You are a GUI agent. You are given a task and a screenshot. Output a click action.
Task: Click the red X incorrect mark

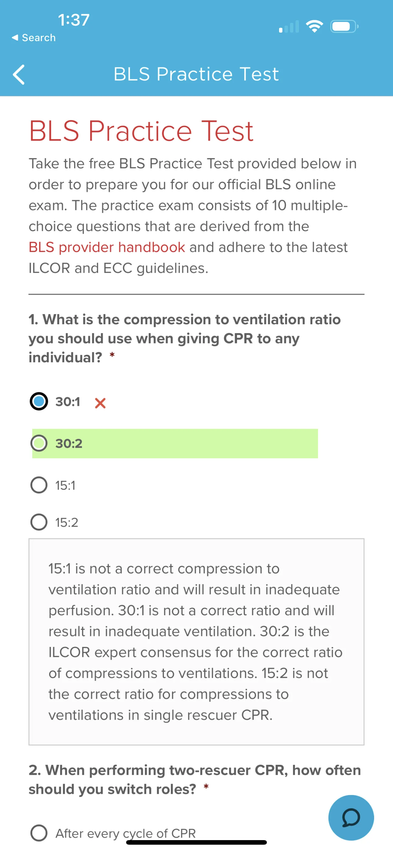(100, 403)
